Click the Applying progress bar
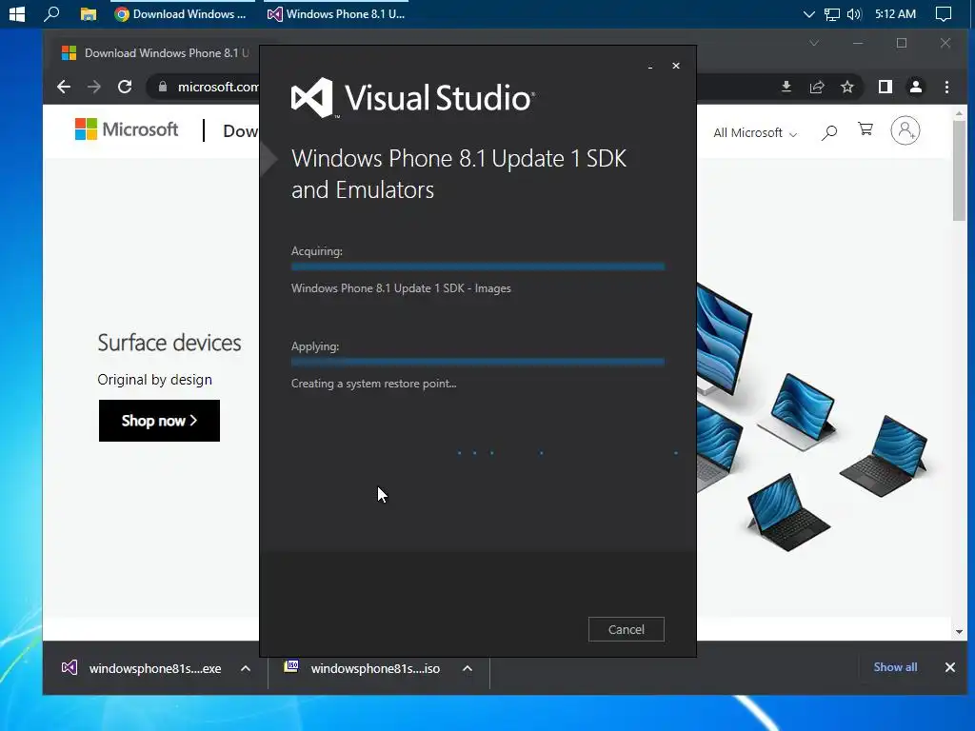Image resolution: width=975 pixels, height=731 pixels. pyautogui.click(x=478, y=362)
